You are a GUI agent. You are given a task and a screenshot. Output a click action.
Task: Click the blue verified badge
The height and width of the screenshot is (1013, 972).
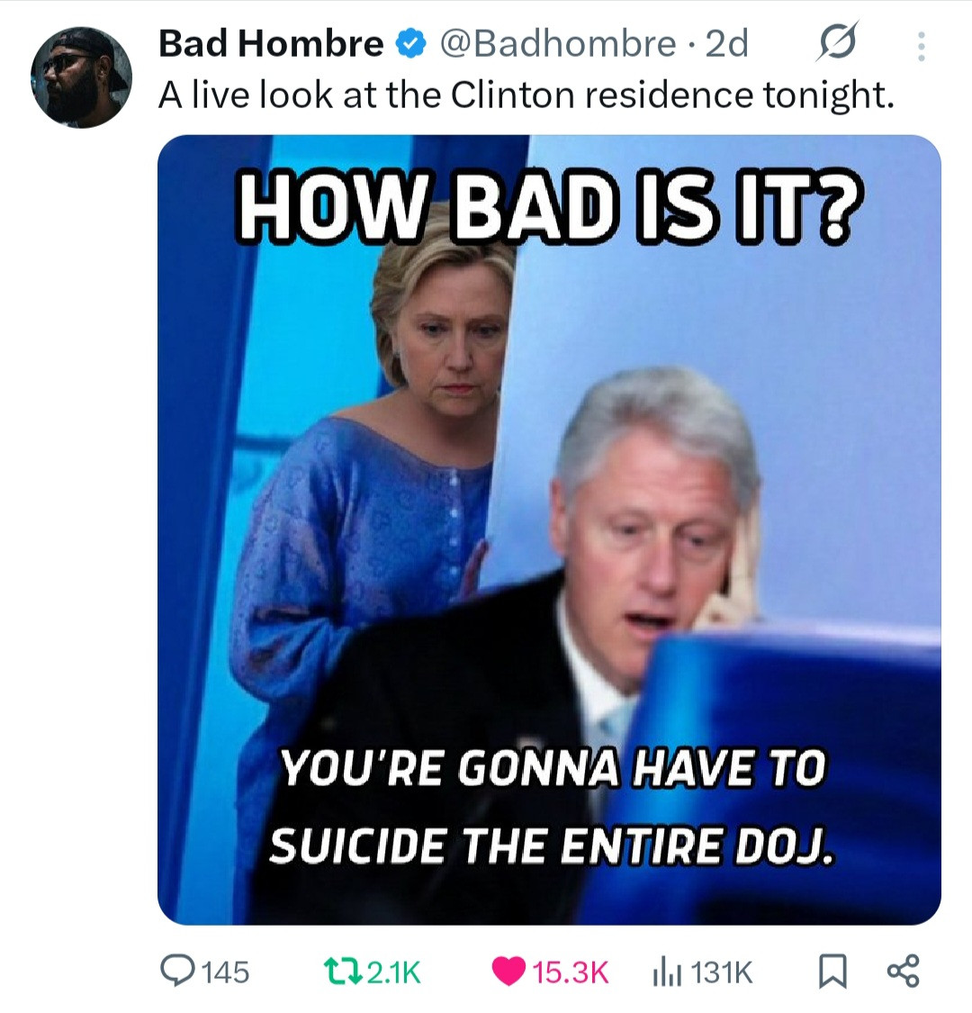(x=410, y=44)
